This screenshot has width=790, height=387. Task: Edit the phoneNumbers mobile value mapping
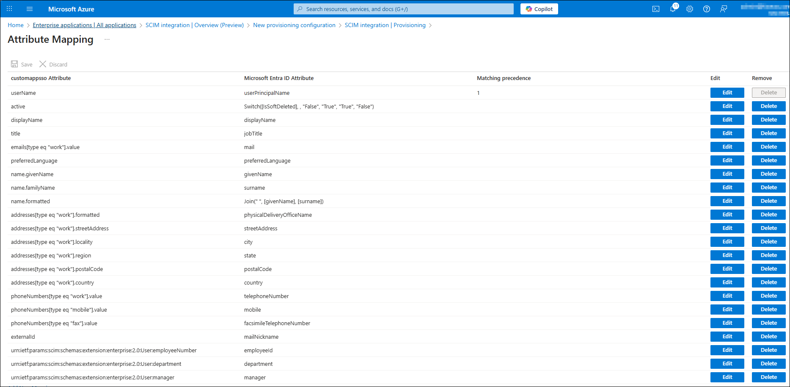click(727, 310)
